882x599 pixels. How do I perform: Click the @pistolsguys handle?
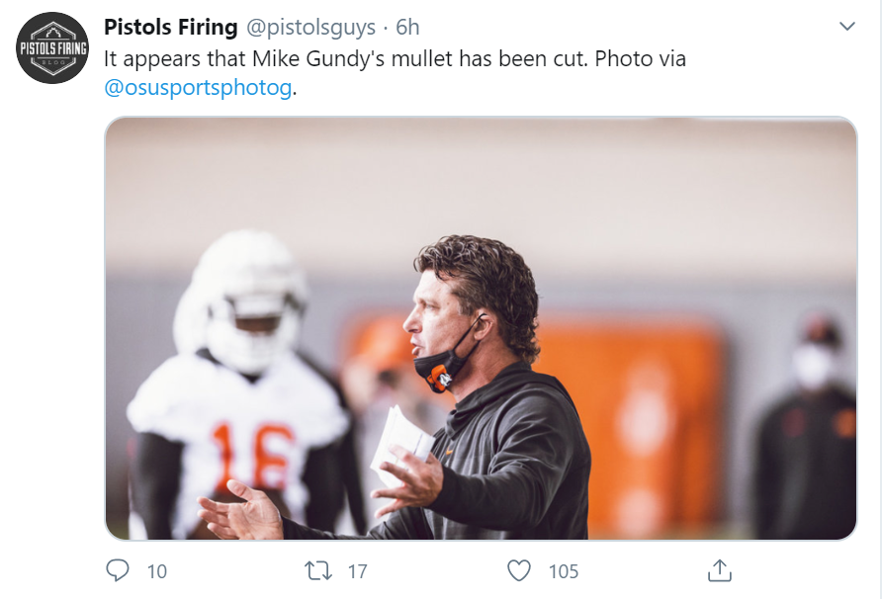click(x=311, y=28)
